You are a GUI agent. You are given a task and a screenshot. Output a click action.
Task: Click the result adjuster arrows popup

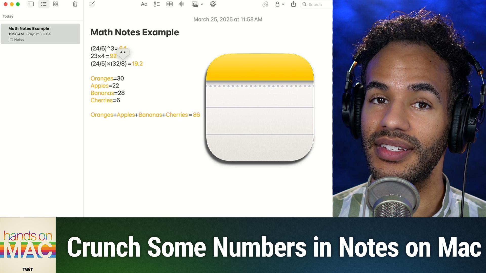(x=123, y=52)
